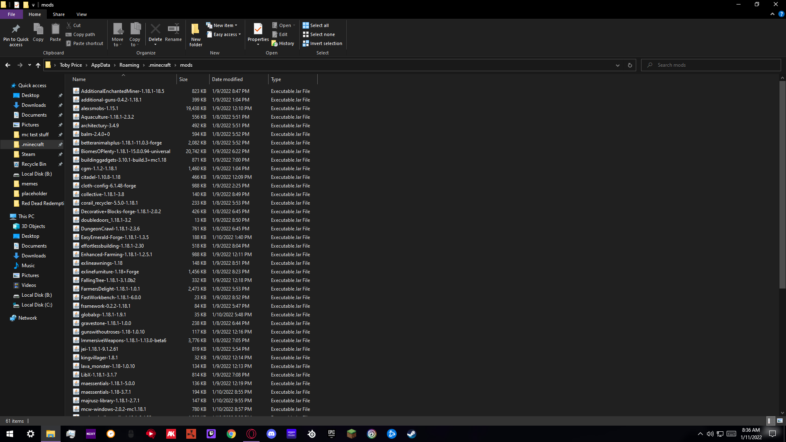Viewport: 786px width, 442px height.
Task: Go forward using the Forward arrow
Action: [x=20, y=65]
